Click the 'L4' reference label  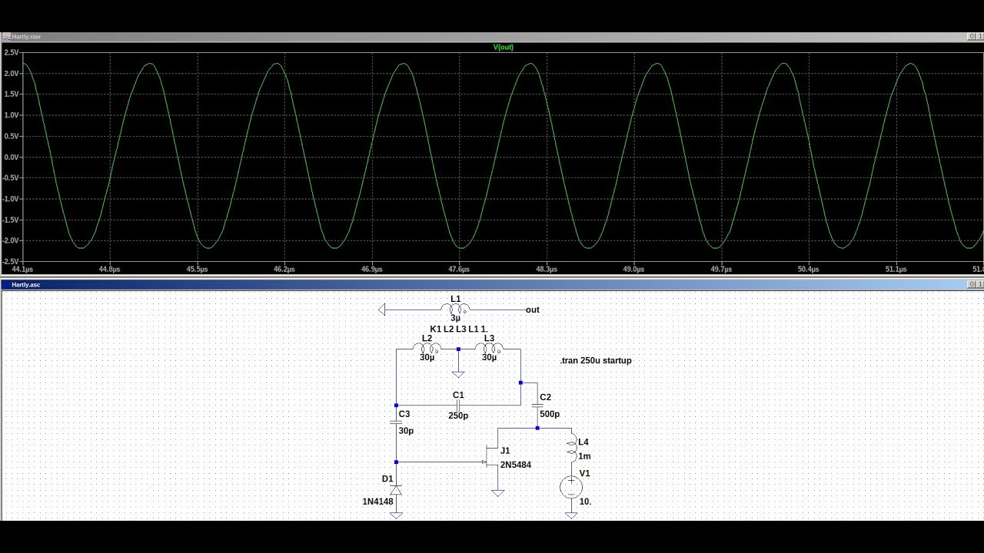coord(583,442)
